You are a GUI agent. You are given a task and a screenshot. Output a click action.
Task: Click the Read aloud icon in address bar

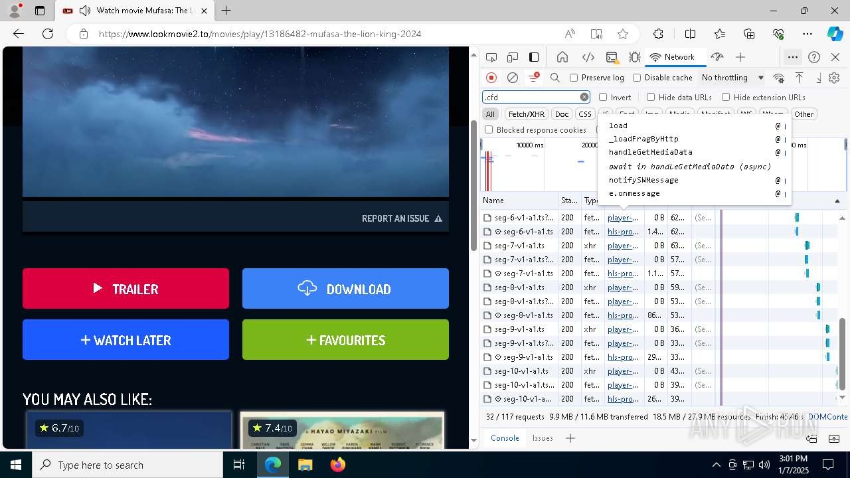point(570,34)
